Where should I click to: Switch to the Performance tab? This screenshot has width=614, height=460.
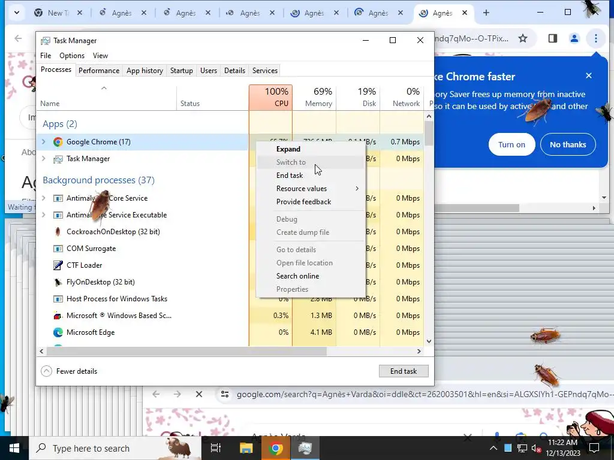coord(99,71)
